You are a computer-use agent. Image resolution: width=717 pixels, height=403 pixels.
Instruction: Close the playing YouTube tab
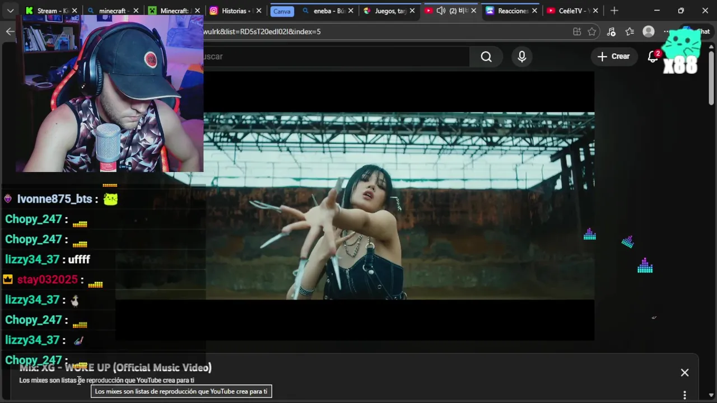[x=473, y=11]
